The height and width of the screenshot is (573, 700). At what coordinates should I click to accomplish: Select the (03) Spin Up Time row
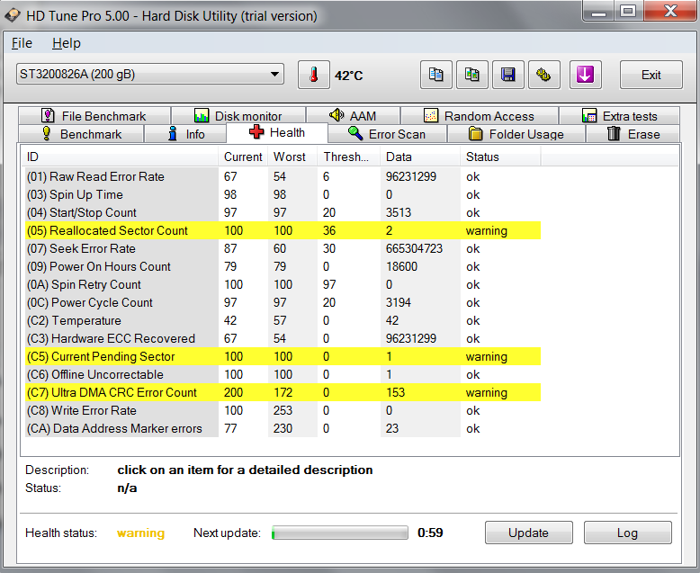click(x=283, y=194)
